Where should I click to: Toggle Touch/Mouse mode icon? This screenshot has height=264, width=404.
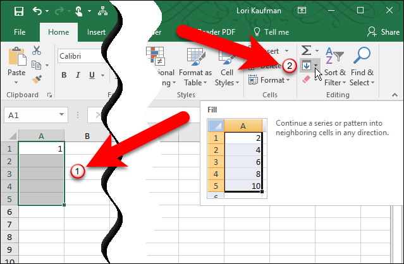[78, 11]
